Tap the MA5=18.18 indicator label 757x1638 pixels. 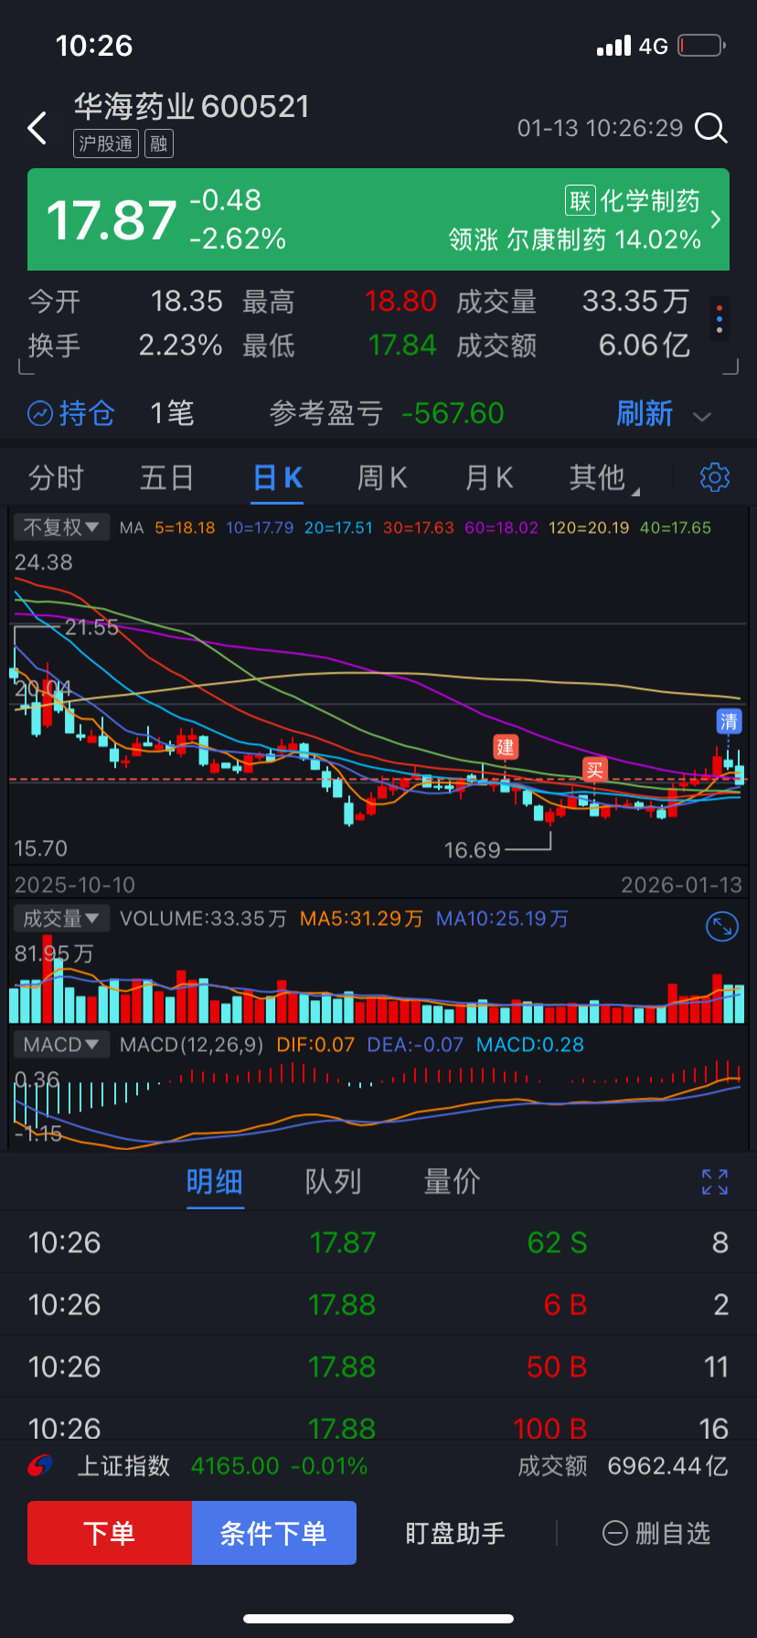pyautogui.click(x=185, y=527)
